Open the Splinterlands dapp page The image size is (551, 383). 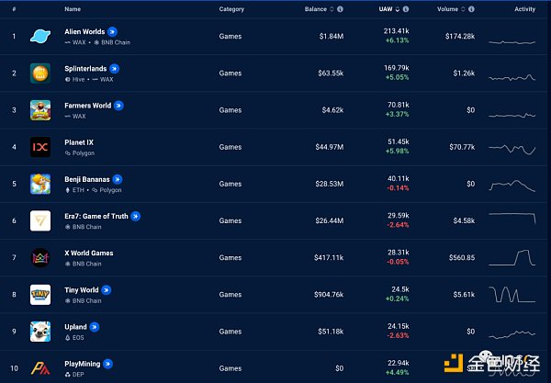pyautogui.click(x=85, y=69)
